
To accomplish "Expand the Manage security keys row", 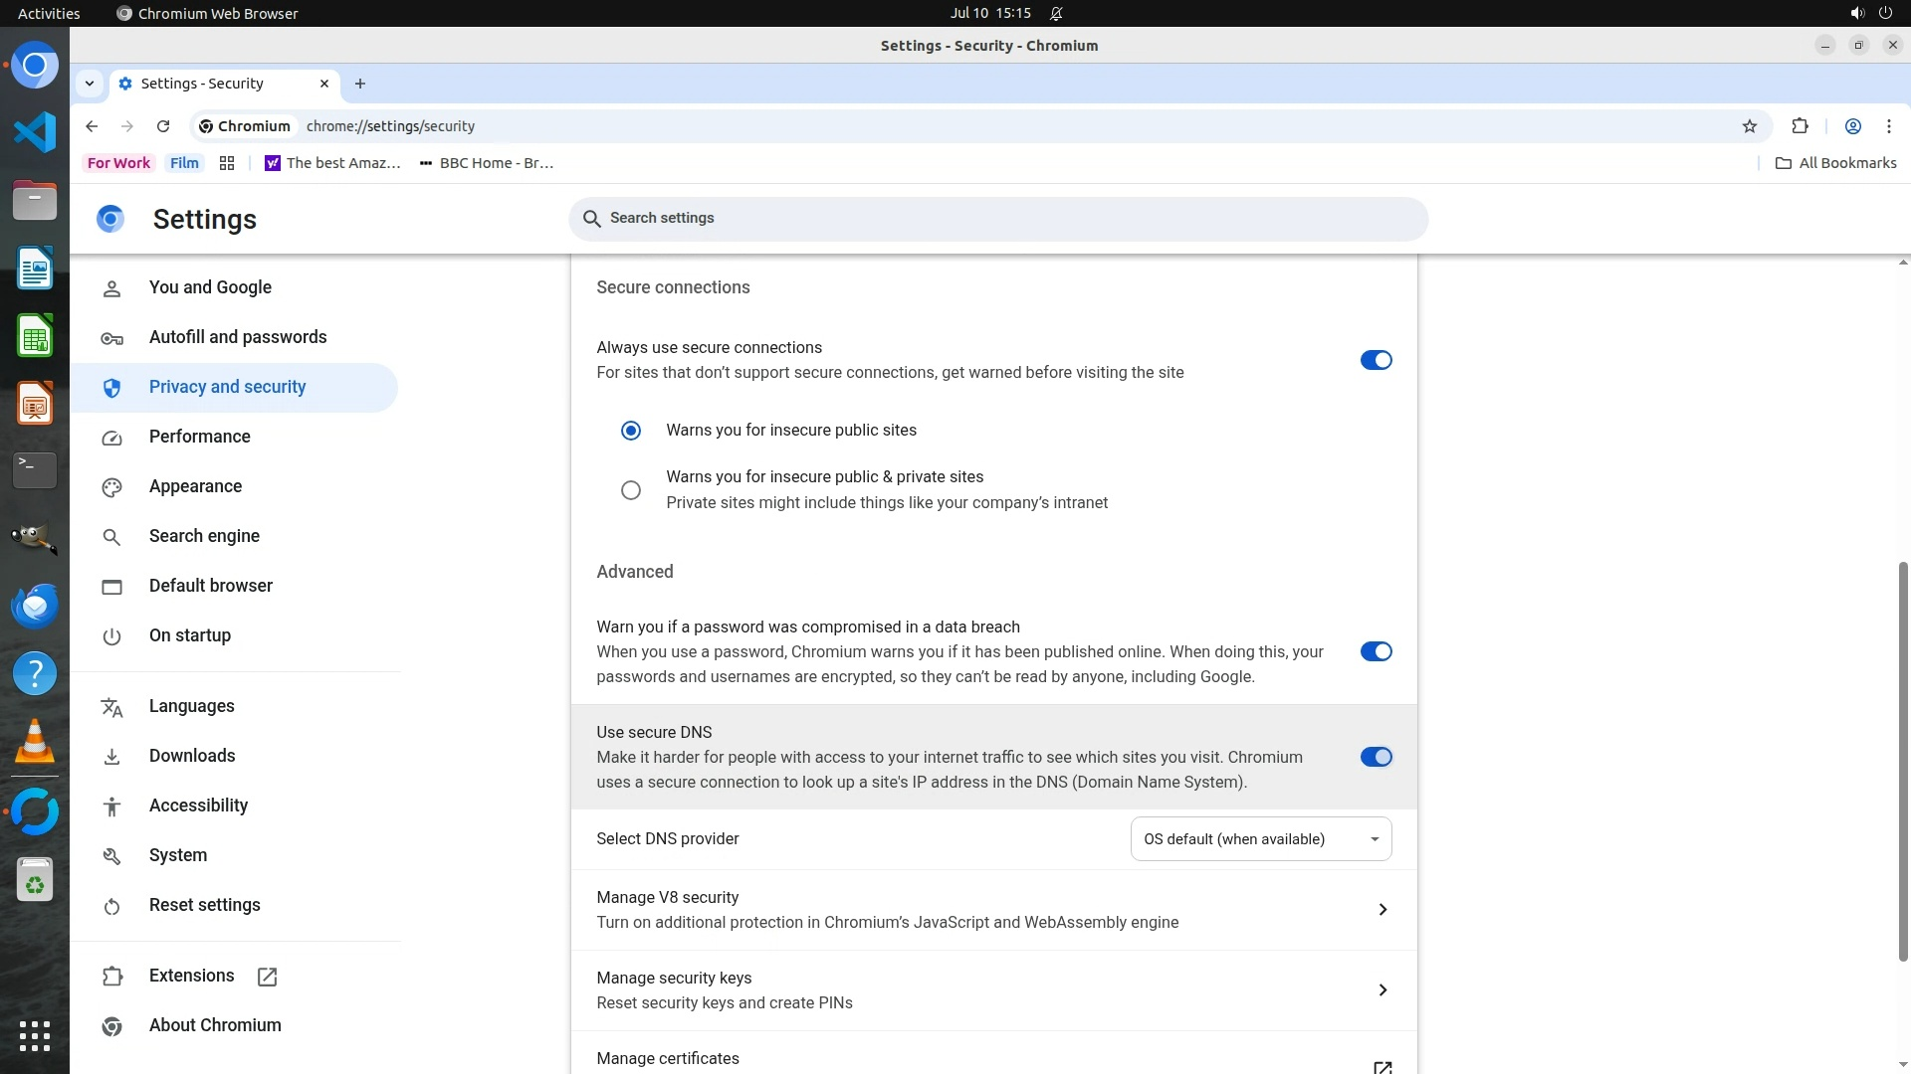I will pyautogui.click(x=1381, y=990).
